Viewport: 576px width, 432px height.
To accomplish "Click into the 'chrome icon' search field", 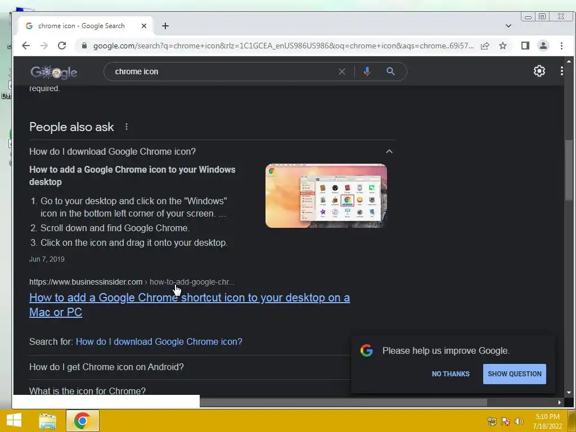I will tap(220, 71).
